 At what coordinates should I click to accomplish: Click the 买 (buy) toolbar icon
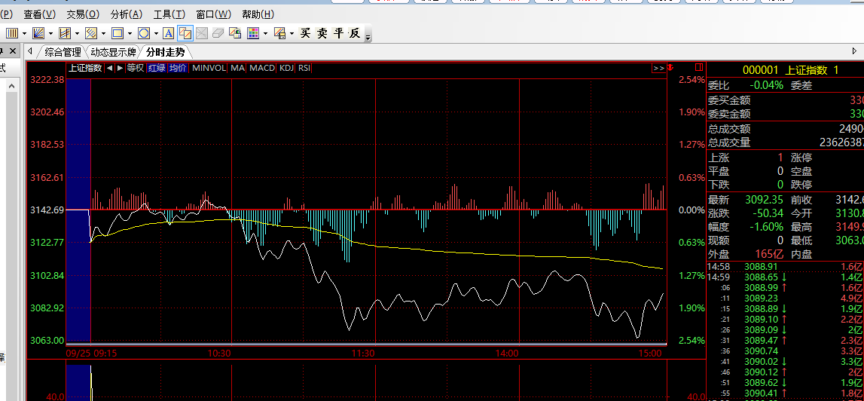(305, 33)
